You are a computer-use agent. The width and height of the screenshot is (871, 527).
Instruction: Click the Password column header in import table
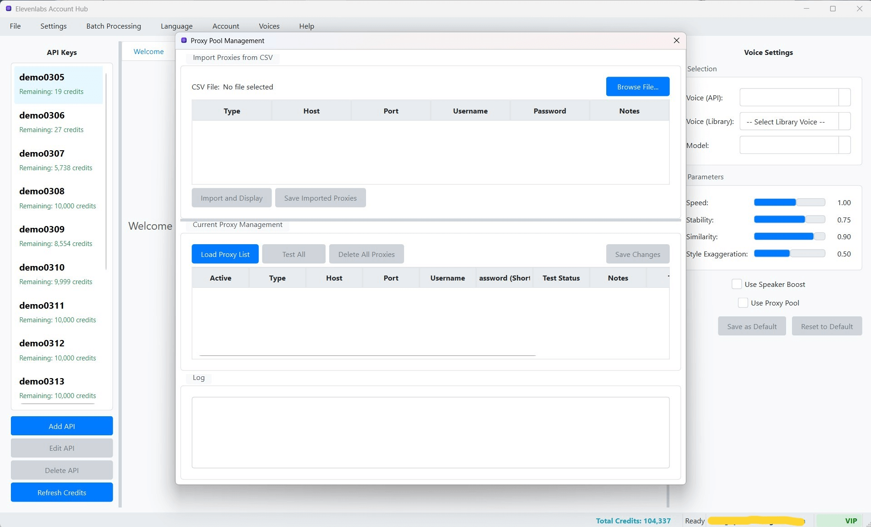coord(549,111)
